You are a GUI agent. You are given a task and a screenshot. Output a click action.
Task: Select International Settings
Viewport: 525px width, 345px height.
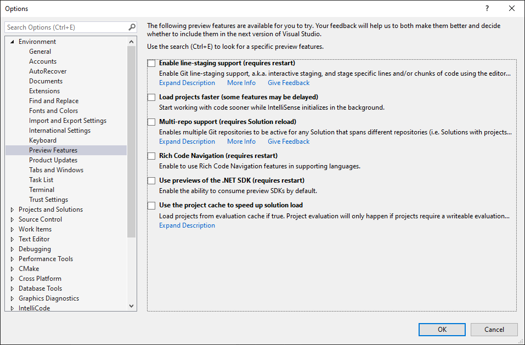60,131
